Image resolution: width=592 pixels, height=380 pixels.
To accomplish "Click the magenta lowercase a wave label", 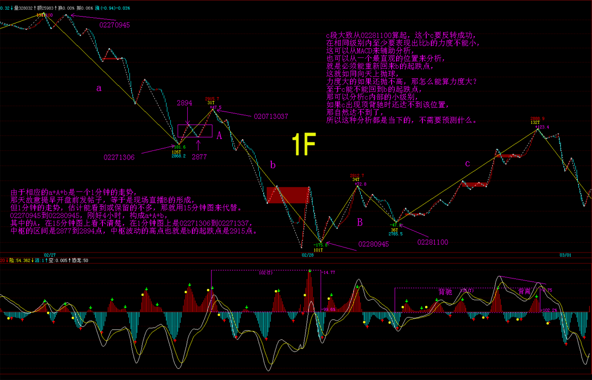I will 99,88.
